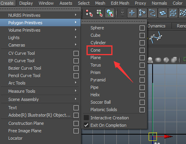Open the Edit Mesh menu
The image size is (186, 144).
[x=120, y=3]
